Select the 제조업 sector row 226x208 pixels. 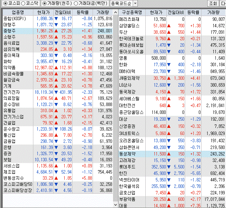pyautogui.click(x=58, y=172)
